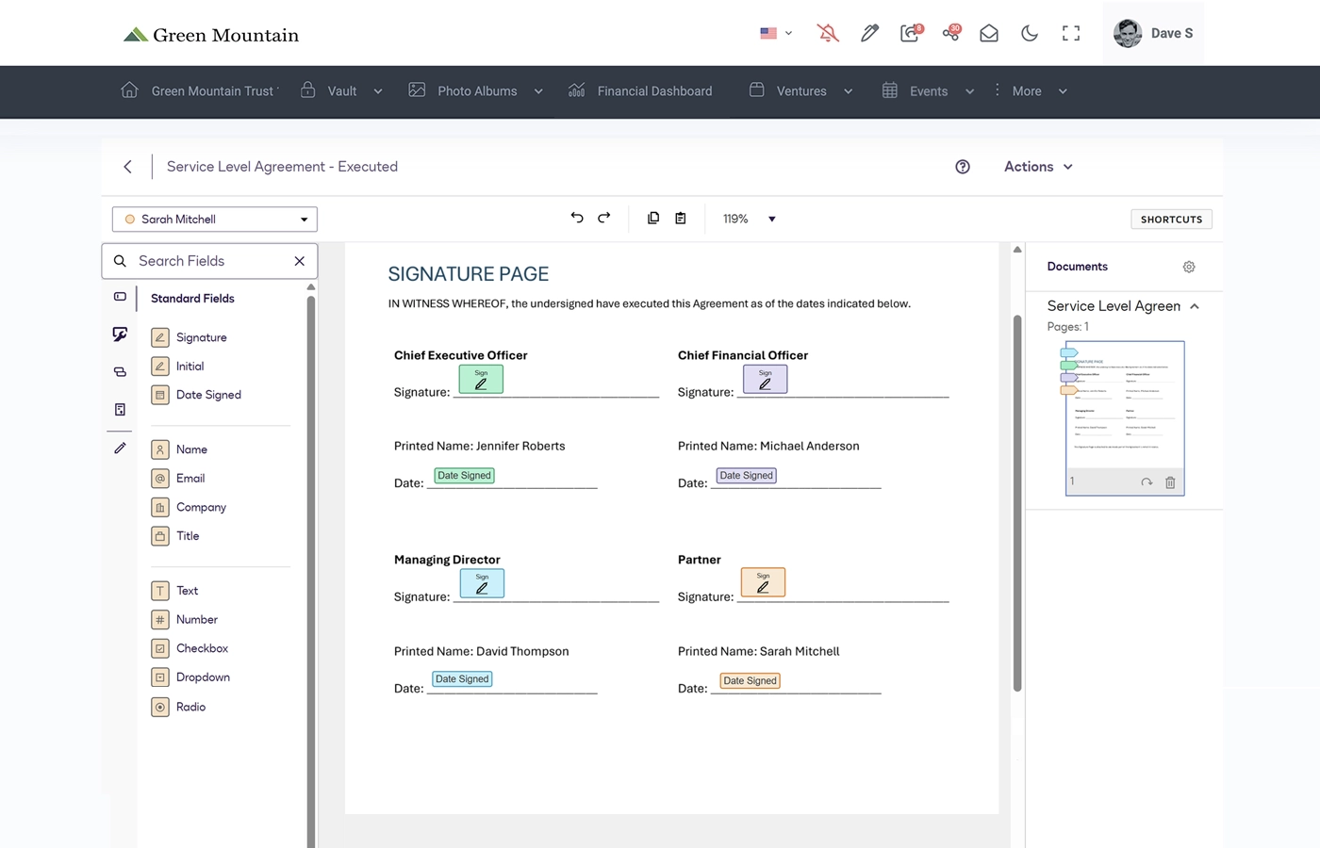Open the Events menu

928,91
